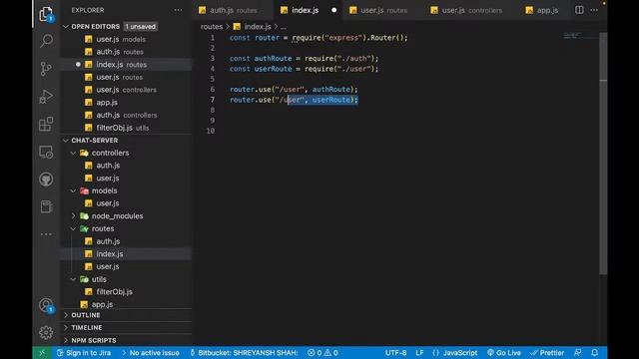Change file encoding via UTF-8

[395, 352]
